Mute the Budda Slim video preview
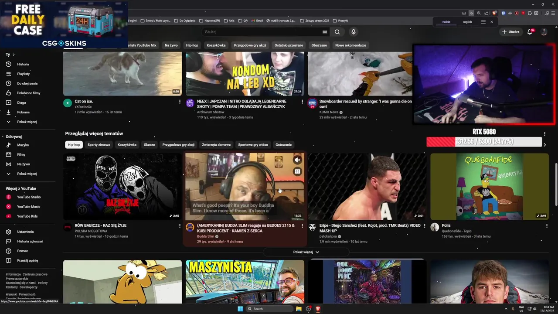This screenshot has height=314, width=558. coord(297,160)
